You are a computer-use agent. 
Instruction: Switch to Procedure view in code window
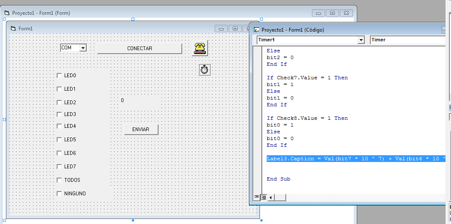click(x=257, y=197)
